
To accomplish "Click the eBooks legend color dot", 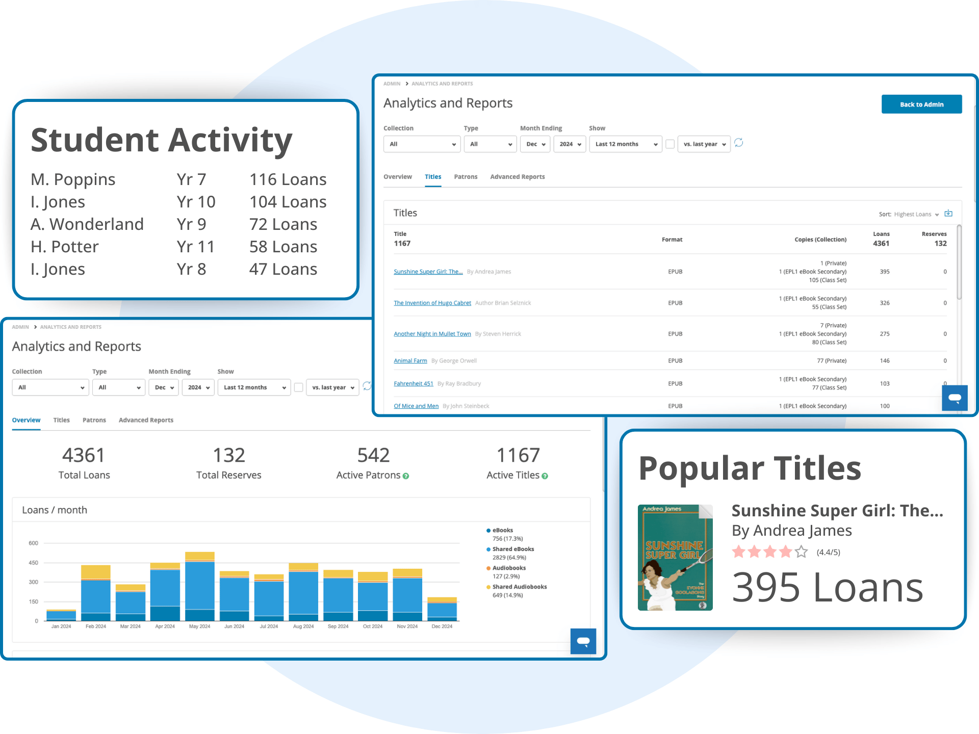I will [488, 530].
